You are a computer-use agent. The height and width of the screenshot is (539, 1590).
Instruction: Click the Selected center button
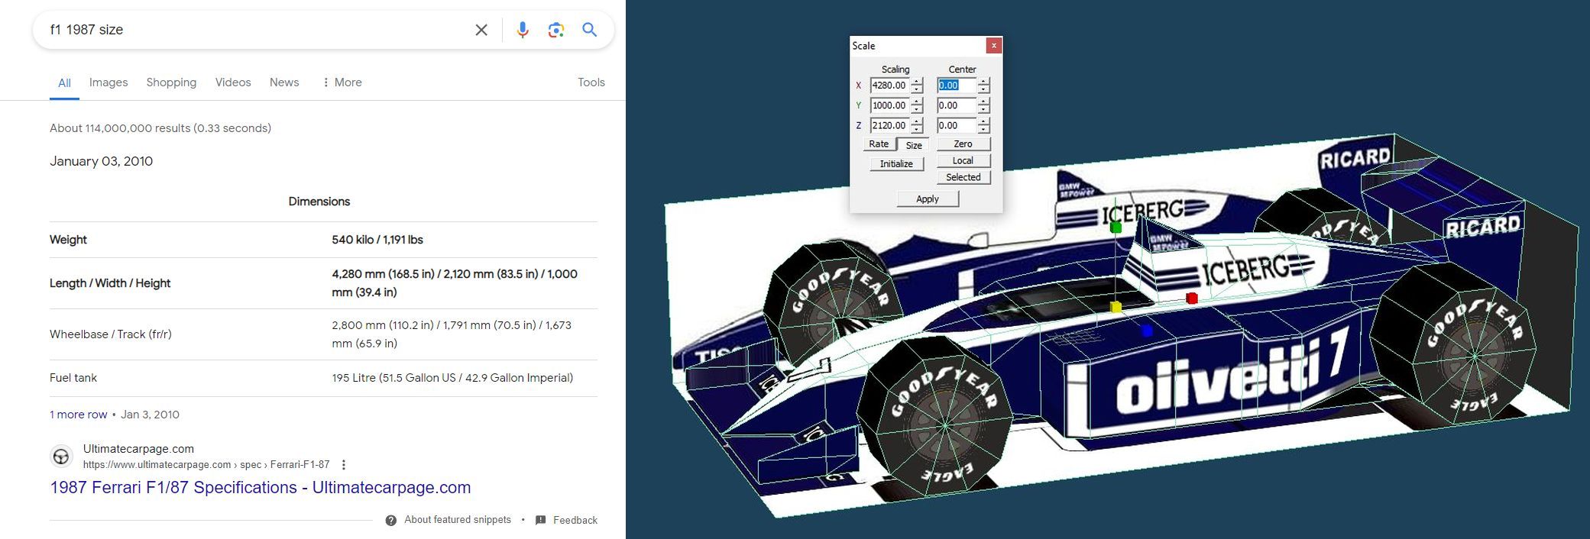[x=963, y=178]
